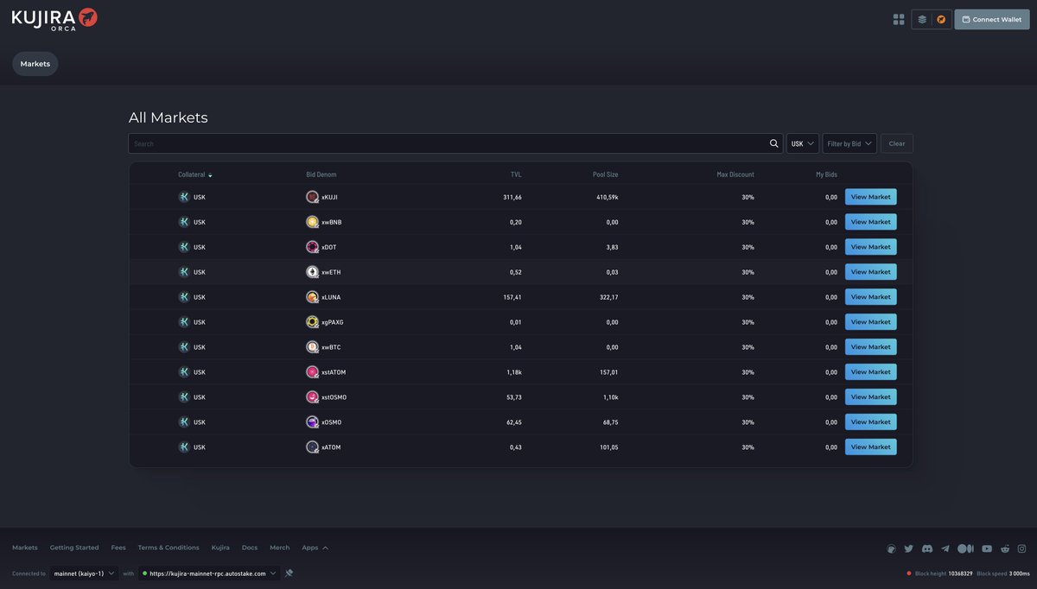Click the xstOSMO token icon
Viewport: 1037px width, 589px height.
(312, 397)
